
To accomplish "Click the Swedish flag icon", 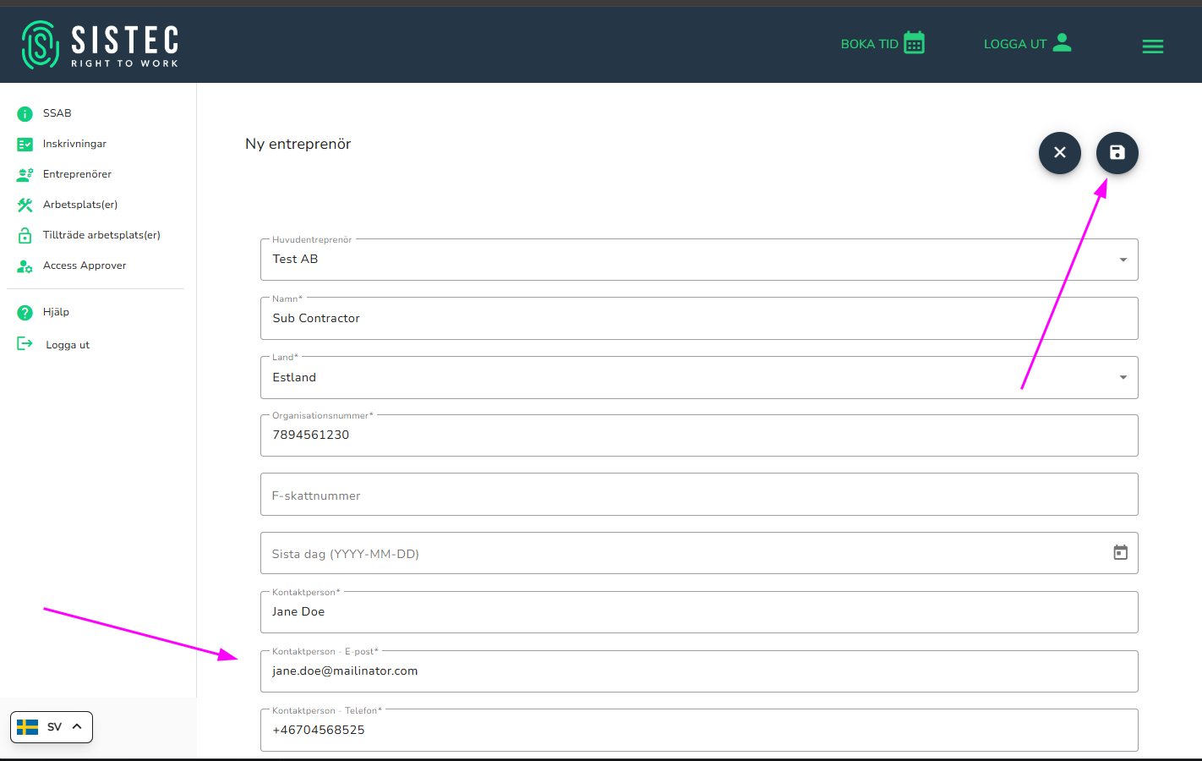I will 28,727.
